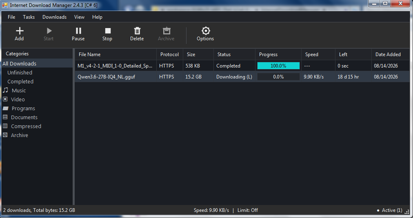413x218 pixels.
Task: Select the Compressed category icon
Action: pyautogui.click(x=5, y=126)
